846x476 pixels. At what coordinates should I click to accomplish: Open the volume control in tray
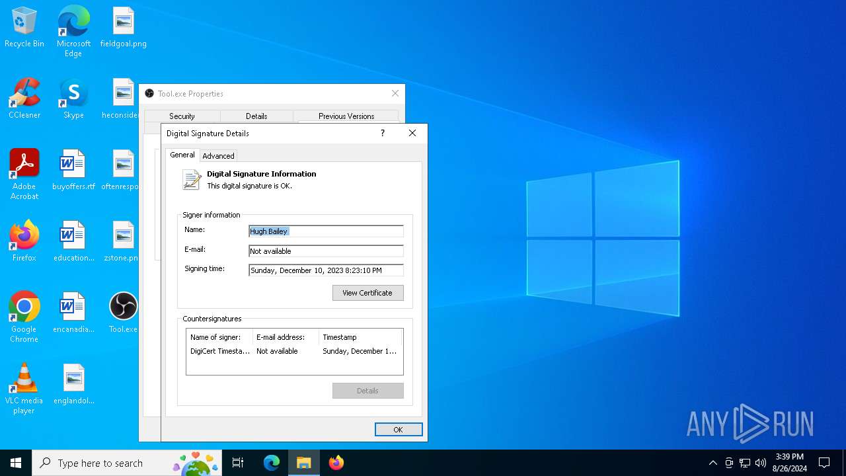pyautogui.click(x=761, y=463)
